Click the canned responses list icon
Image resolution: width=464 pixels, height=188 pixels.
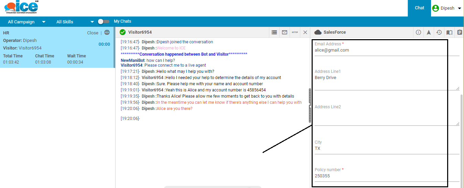coord(274,32)
